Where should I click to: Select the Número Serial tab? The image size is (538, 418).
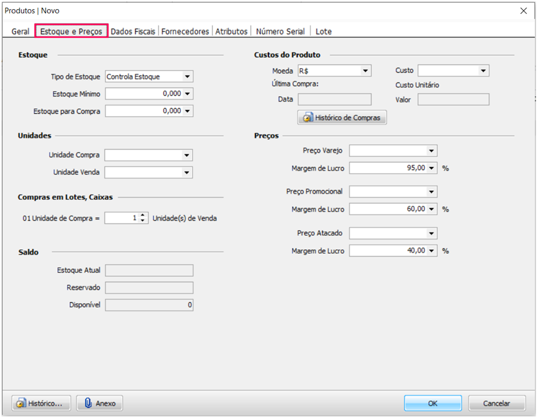point(281,31)
